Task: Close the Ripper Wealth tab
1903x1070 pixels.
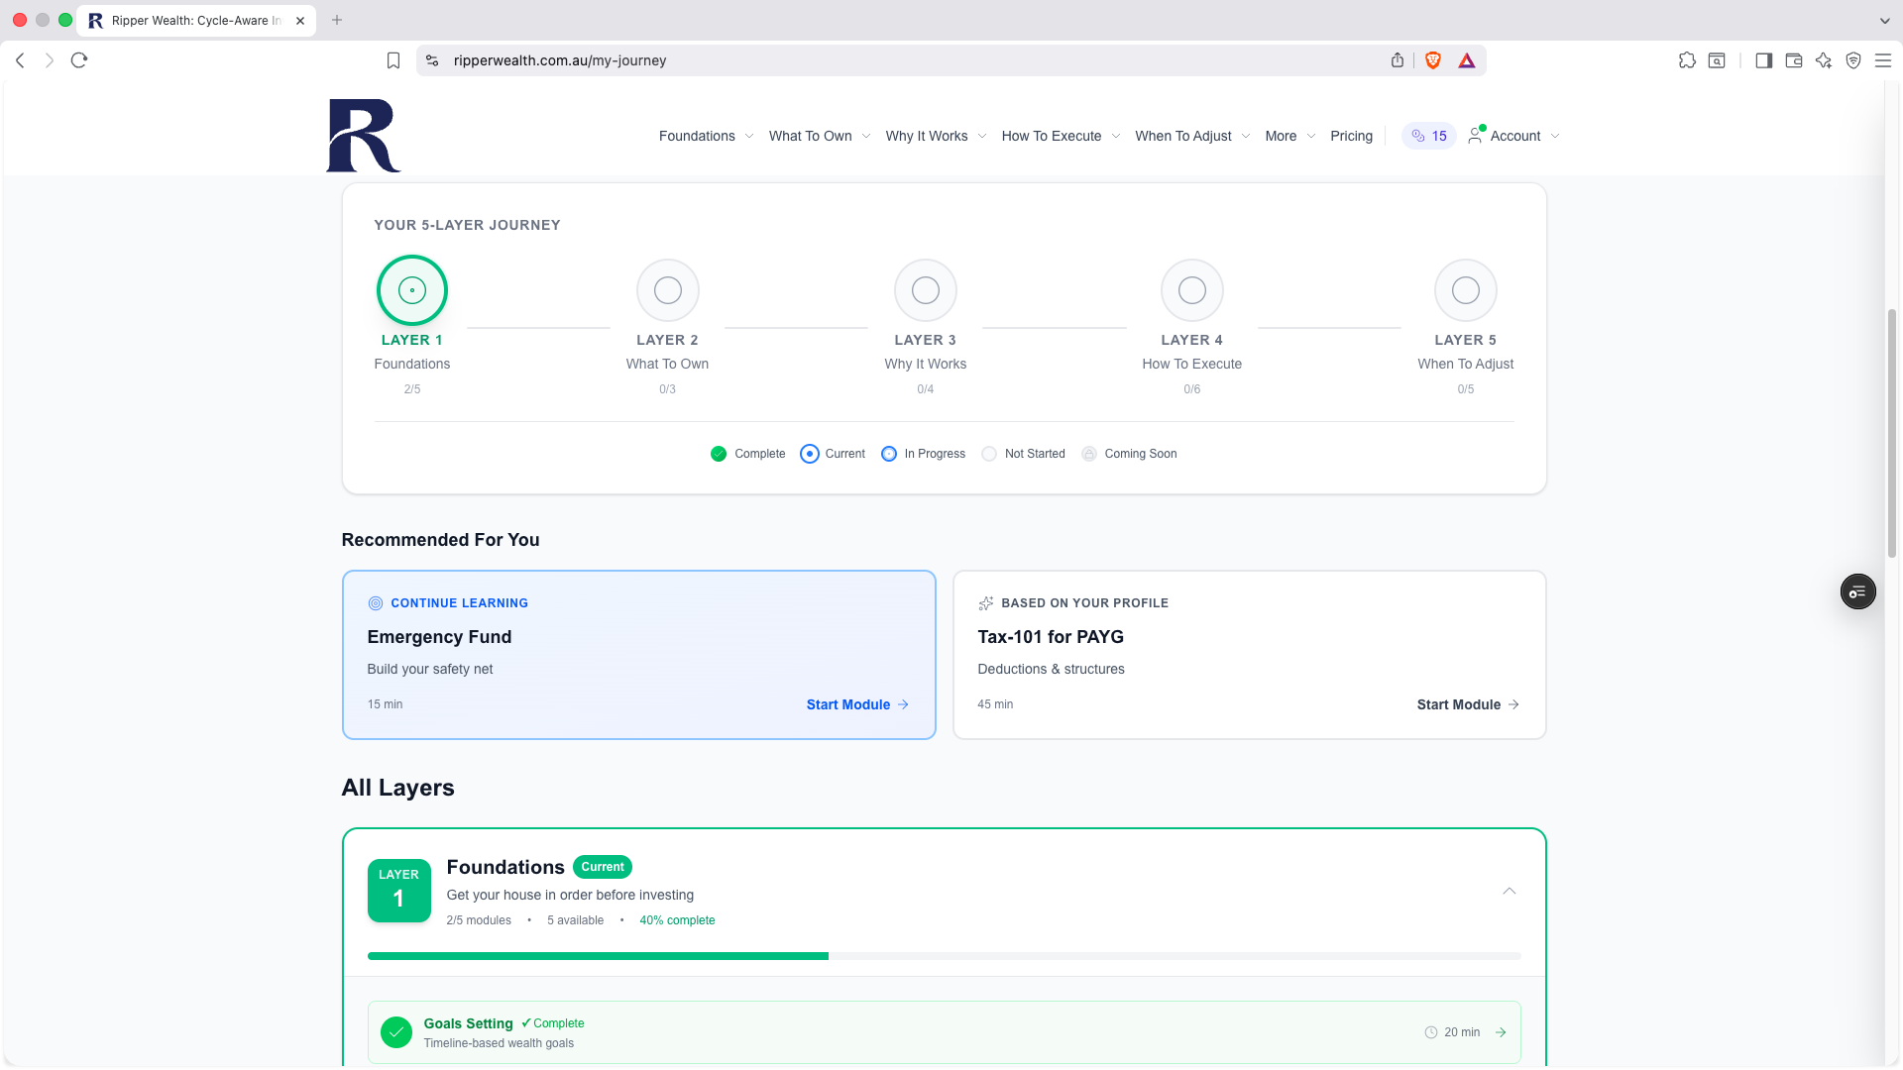Action: 300,20
